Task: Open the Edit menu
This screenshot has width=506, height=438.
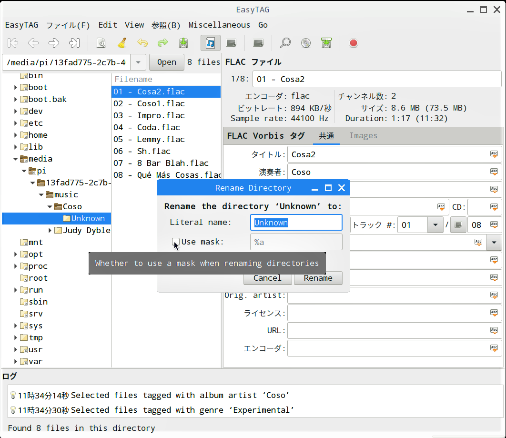Action: (108, 25)
